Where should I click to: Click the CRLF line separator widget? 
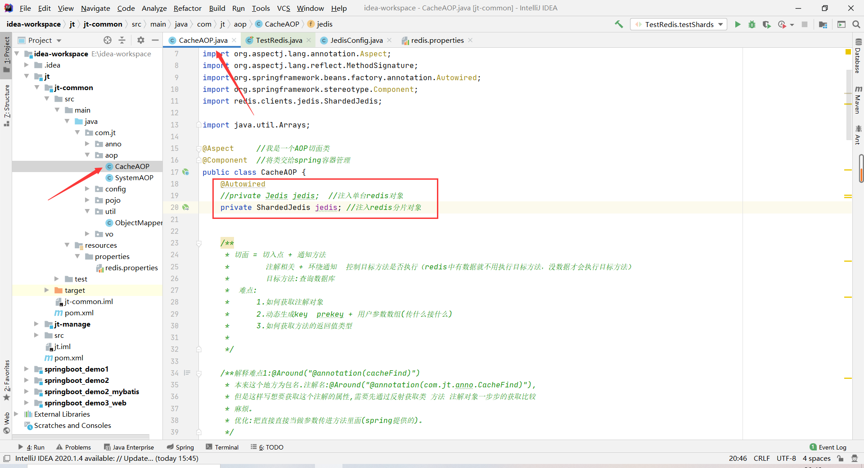(x=762, y=459)
